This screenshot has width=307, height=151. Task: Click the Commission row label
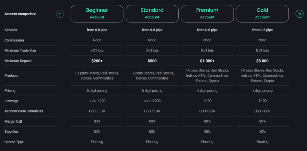[x=14, y=40]
